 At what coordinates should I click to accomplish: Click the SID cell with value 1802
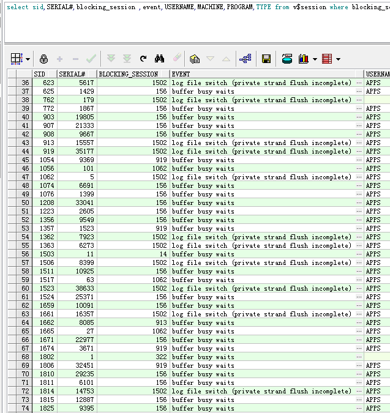[45, 357]
